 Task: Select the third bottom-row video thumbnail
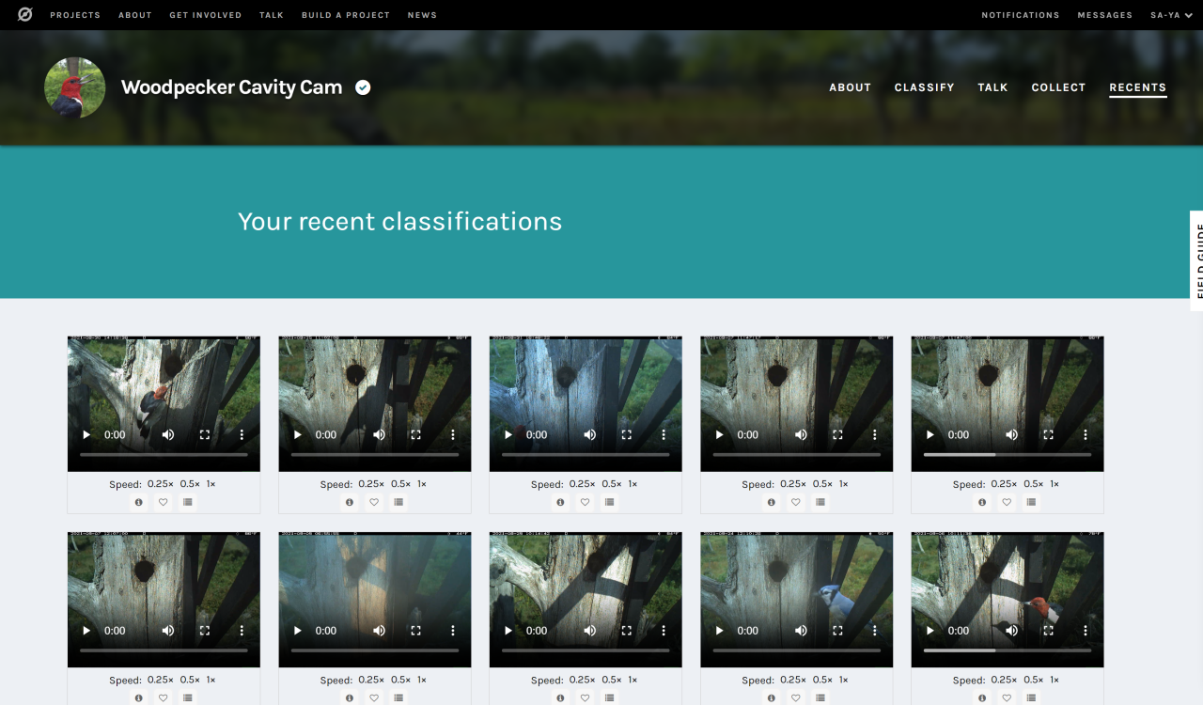tap(586, 600)
